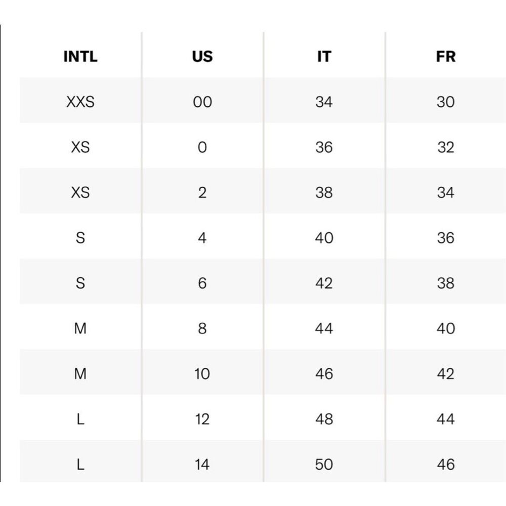Click IT size 46 cell
506x506 pixels.
click(324, 374)
